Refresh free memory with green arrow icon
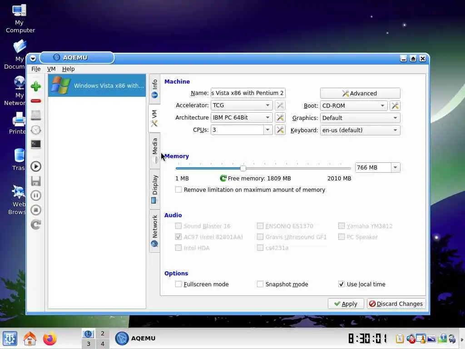 click(x=223, y=178)
